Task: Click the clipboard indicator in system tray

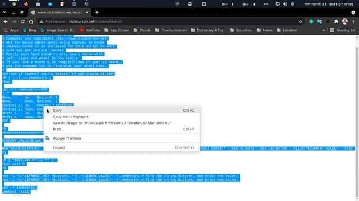Action: click(204, 4)
